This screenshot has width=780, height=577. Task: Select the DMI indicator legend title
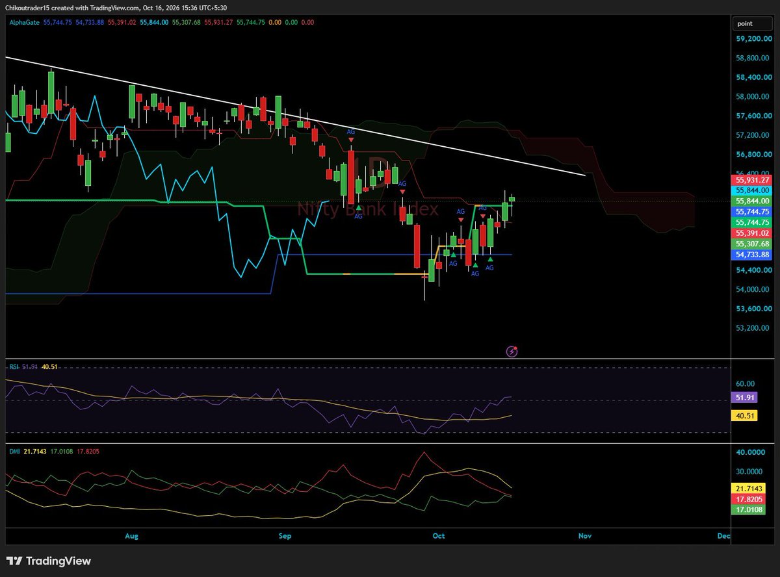click(14, 451)
